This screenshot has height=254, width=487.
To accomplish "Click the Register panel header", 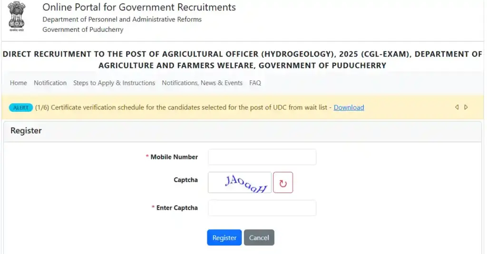I will coord(26,131).
